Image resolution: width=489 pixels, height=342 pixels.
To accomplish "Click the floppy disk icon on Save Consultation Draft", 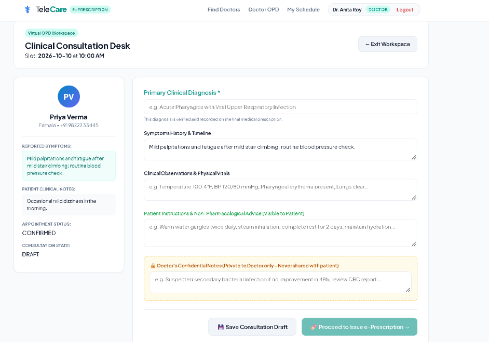I will (221, 327).
